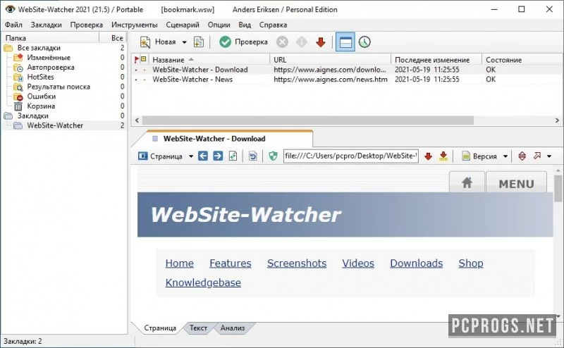
Task: Select the Закладки root folder
Action: (32, 116)
